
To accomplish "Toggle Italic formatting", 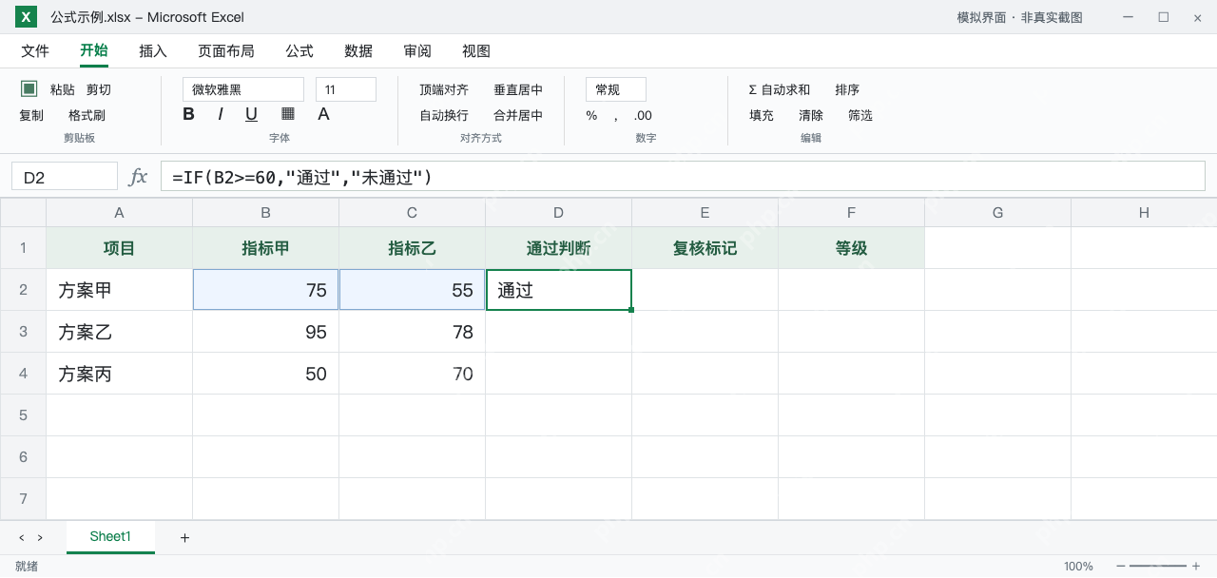I will tap(221, 114).
